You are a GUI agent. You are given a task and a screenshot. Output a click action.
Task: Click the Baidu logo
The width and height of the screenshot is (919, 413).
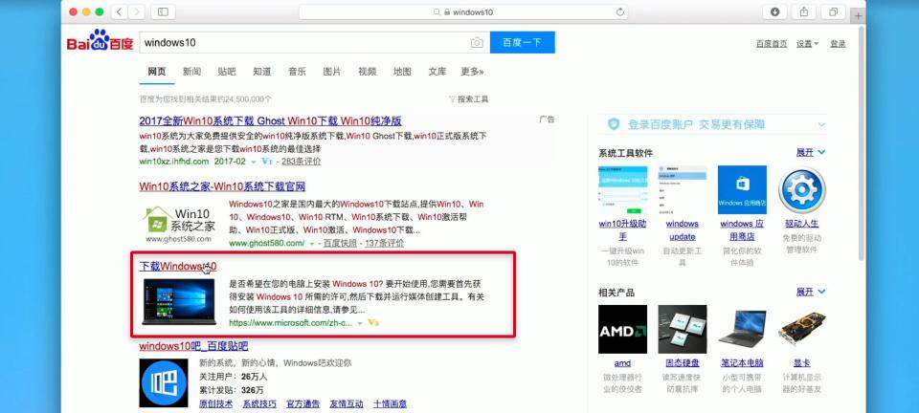[100, 41]
